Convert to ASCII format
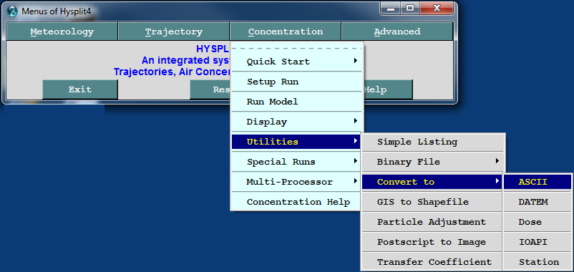 [x=537, y=182]
